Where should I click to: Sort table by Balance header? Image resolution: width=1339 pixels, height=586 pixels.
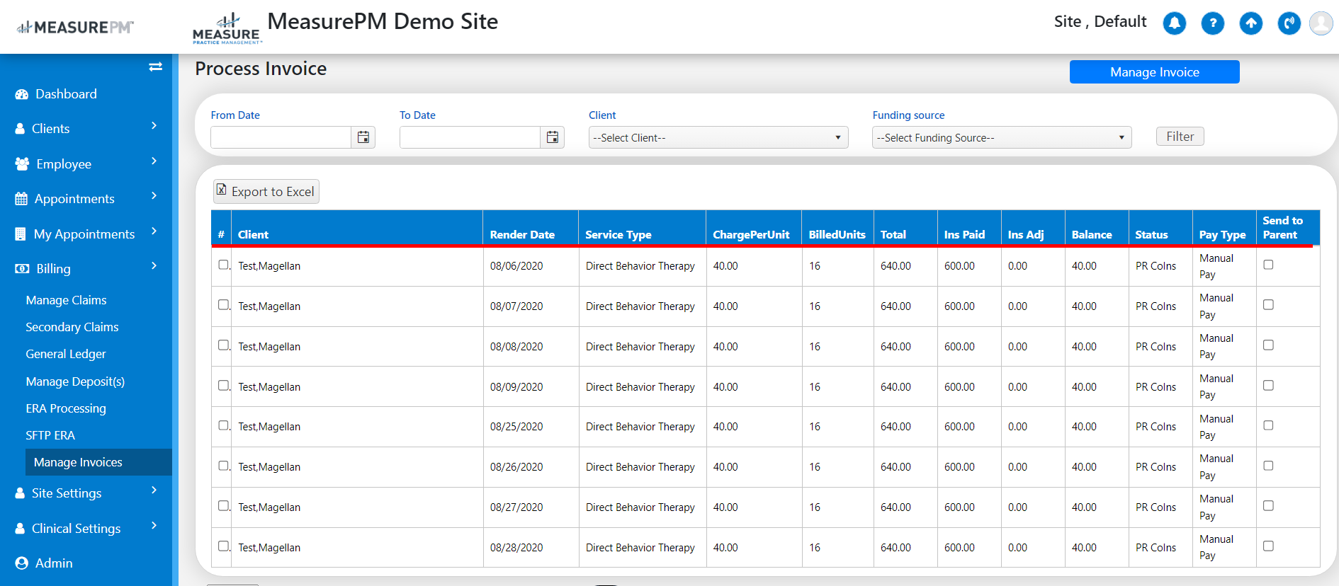click(x=1092, y=235)
